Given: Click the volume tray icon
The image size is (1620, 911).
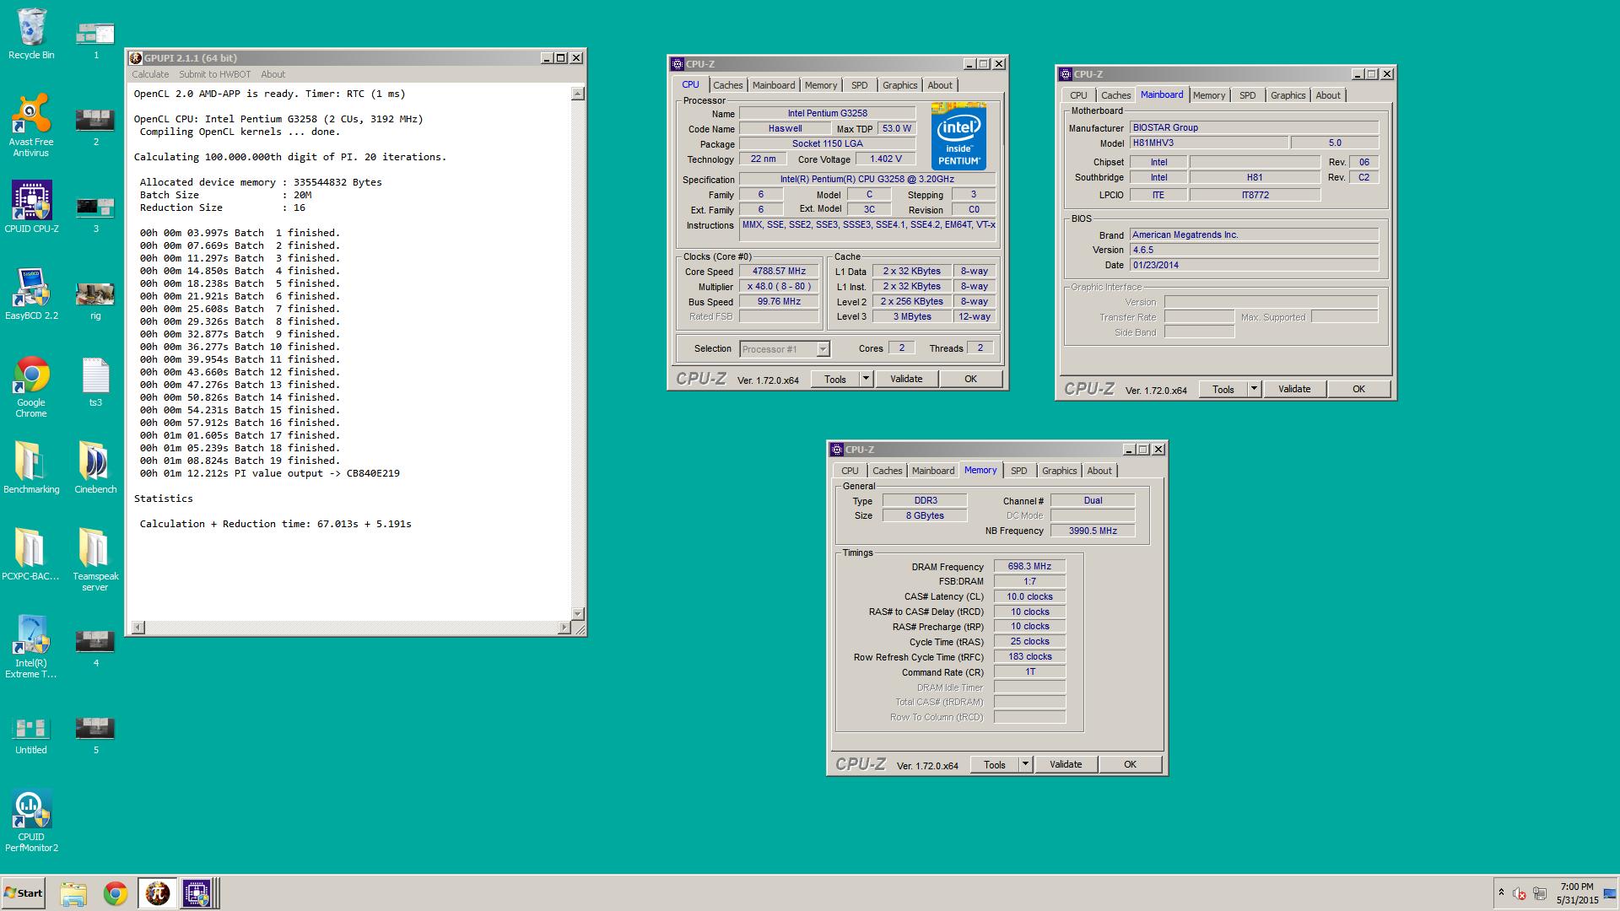Looking at the screenshot, I should point(1520,893).
